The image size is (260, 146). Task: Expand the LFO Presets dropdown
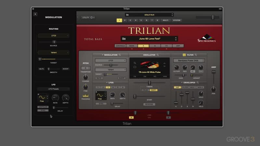[53, 89]
